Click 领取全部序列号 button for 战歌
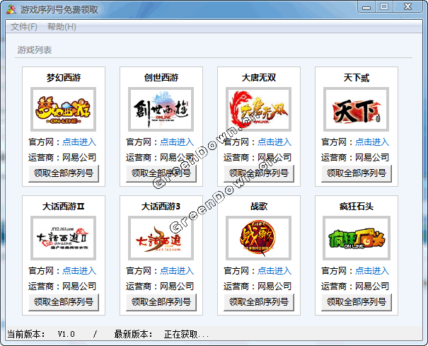 click(x=259, y=302)
